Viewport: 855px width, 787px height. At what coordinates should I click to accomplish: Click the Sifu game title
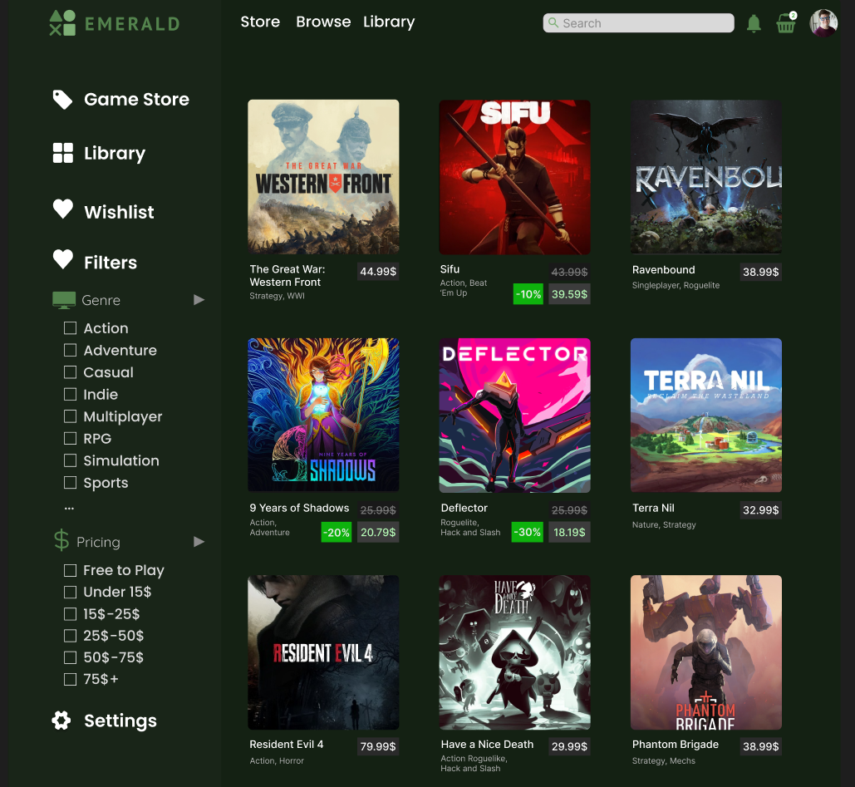tap(450, 269)
